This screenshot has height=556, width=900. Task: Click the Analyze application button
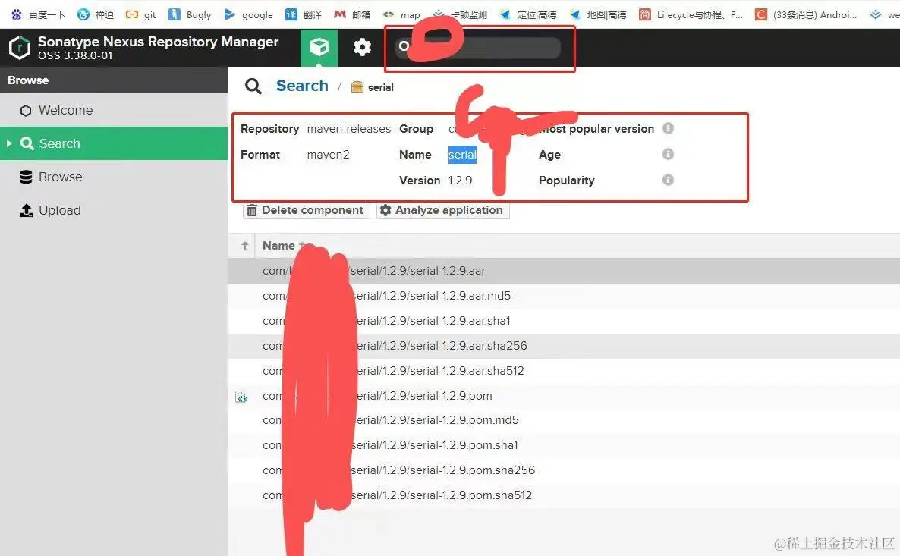pos(442,210)
